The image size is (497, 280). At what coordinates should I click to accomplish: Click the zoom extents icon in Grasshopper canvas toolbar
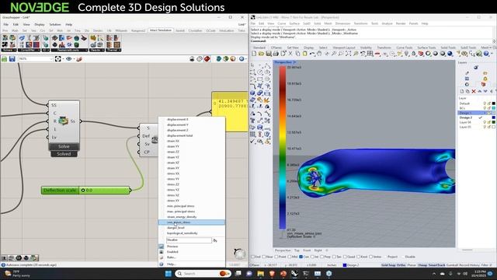[57, 59]
